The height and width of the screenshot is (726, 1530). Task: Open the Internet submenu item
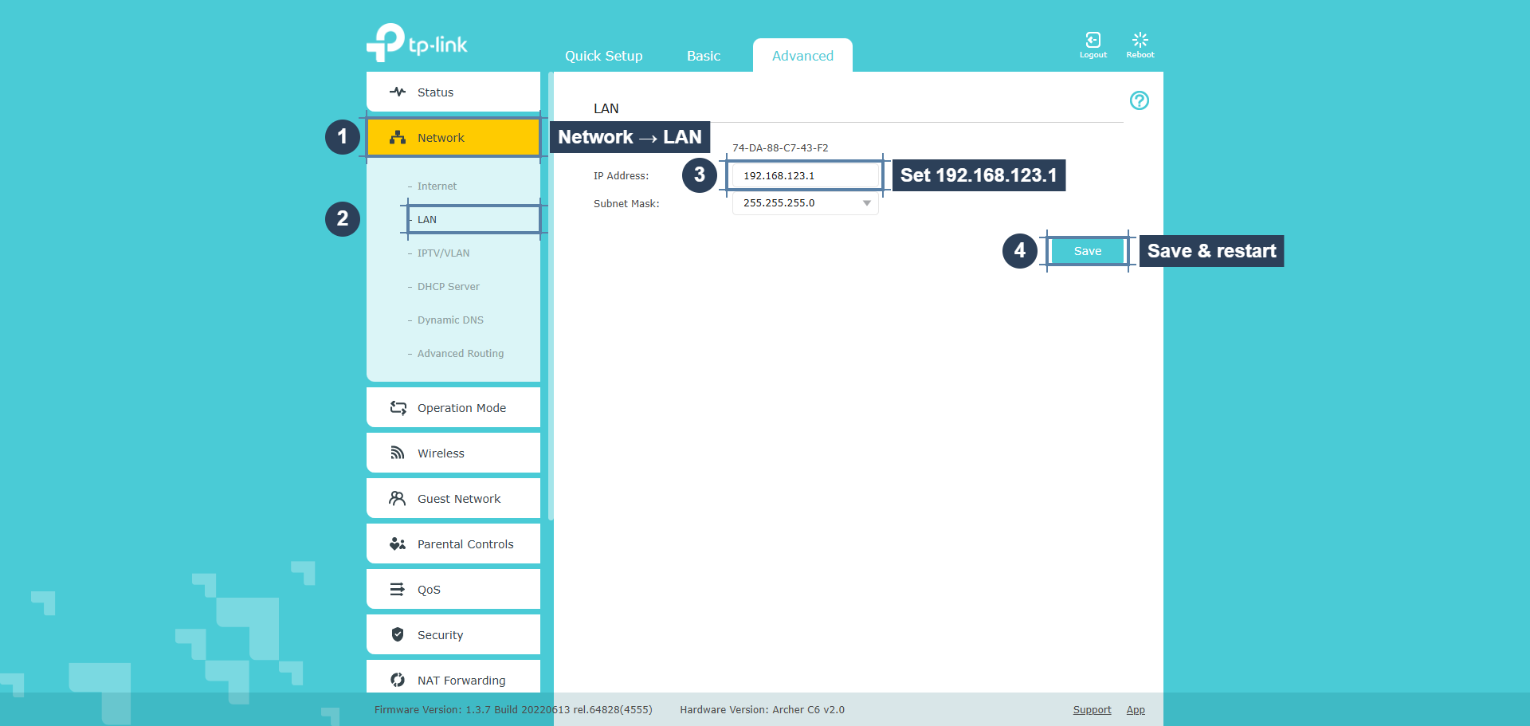point(437,186)
